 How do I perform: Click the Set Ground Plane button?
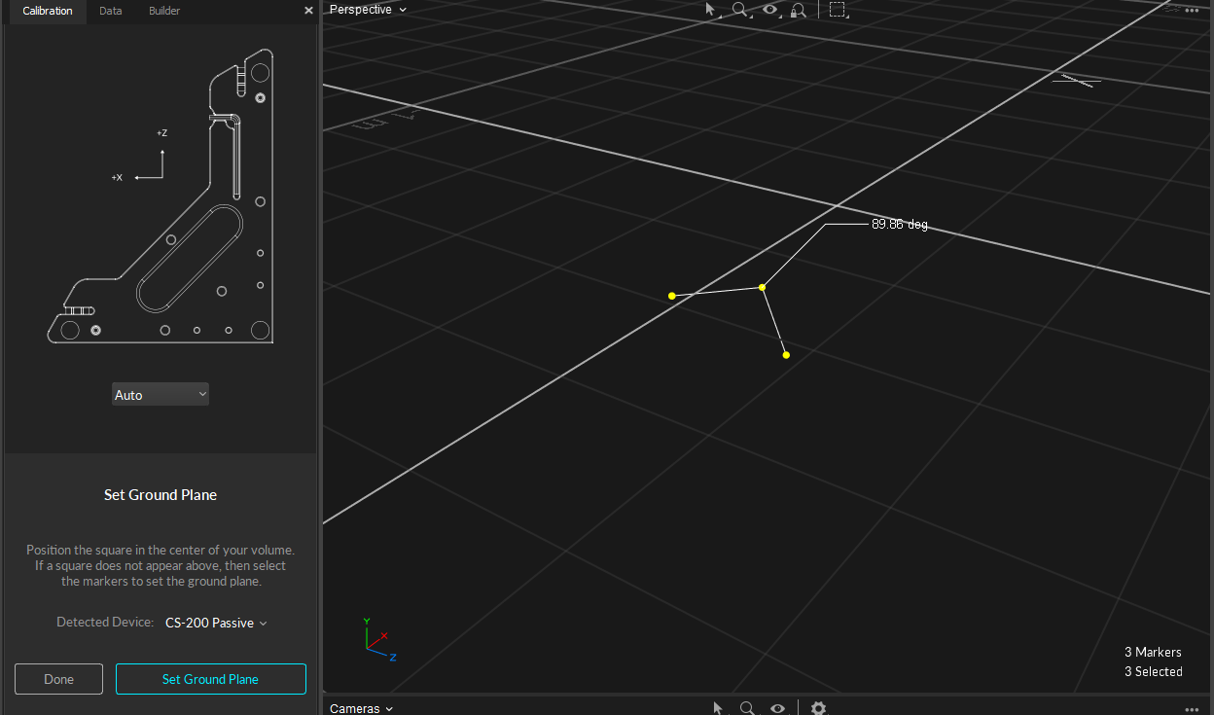(210, 679)
